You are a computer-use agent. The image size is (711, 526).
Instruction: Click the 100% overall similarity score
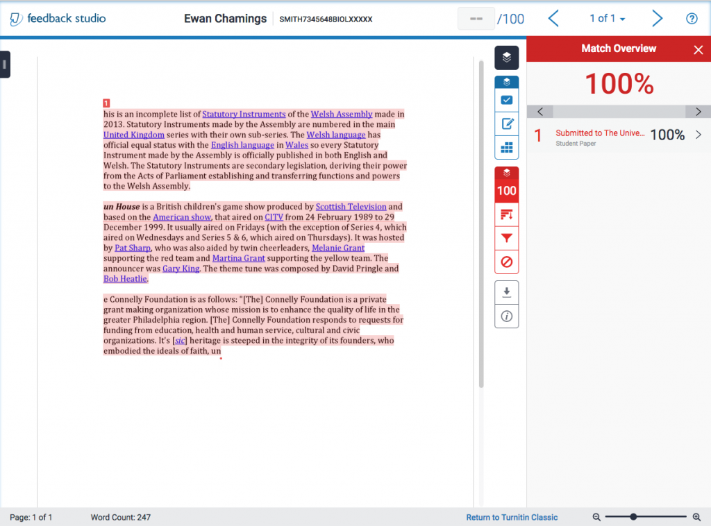(x=619, y=84)
